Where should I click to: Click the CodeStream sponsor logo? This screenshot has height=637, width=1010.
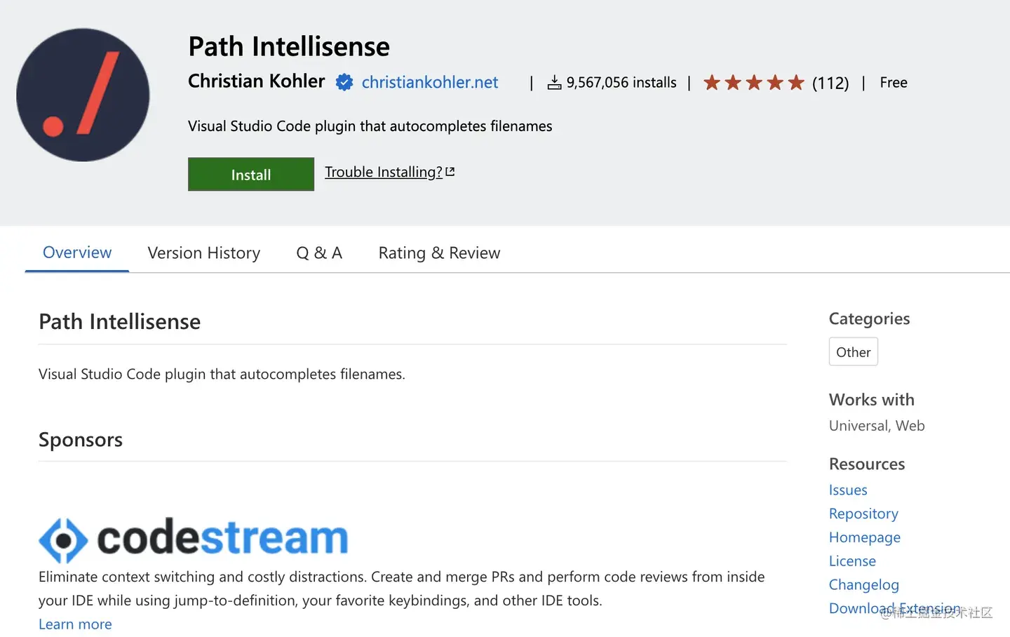point(194,539)
